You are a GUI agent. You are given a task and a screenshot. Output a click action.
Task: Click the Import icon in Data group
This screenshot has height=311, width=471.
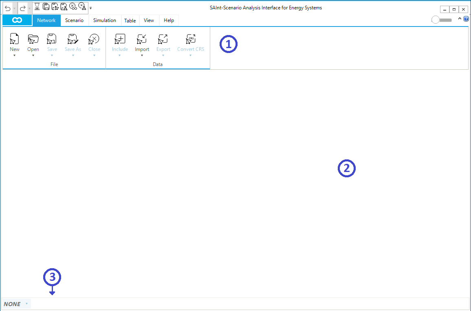[x=142, y=39]
